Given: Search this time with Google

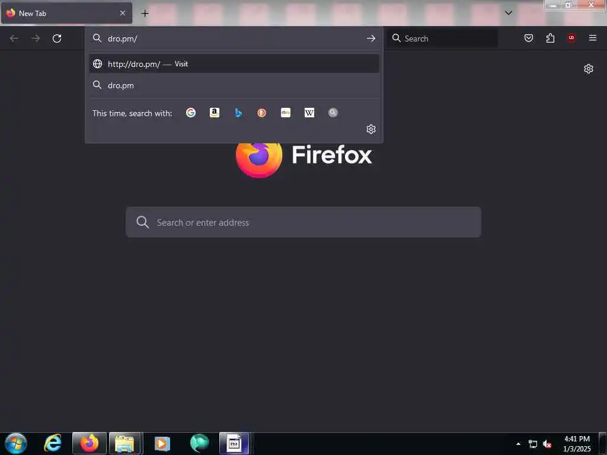Looking at the screenshot, I should (x=190, y=113).
